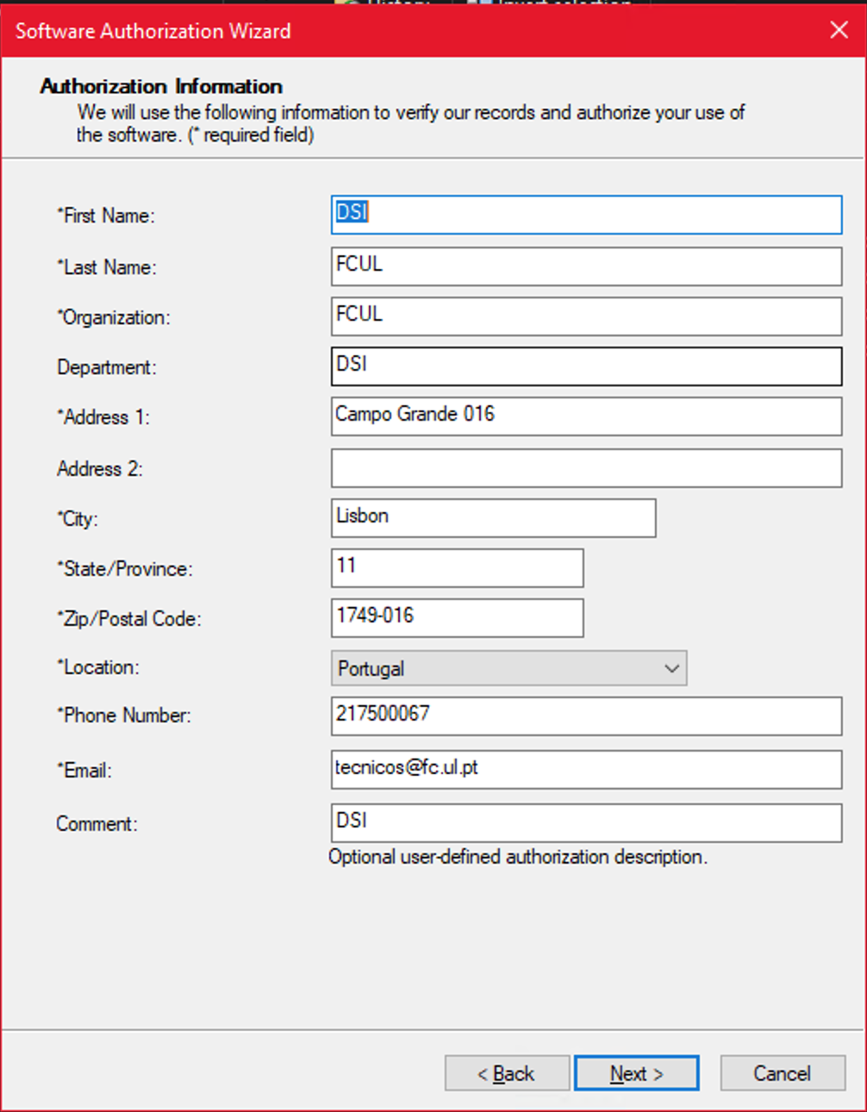Viewport: 867px width, 1112px height.
Task: Edit the City field containing Lisbon
Action: [x=493, y=517]
